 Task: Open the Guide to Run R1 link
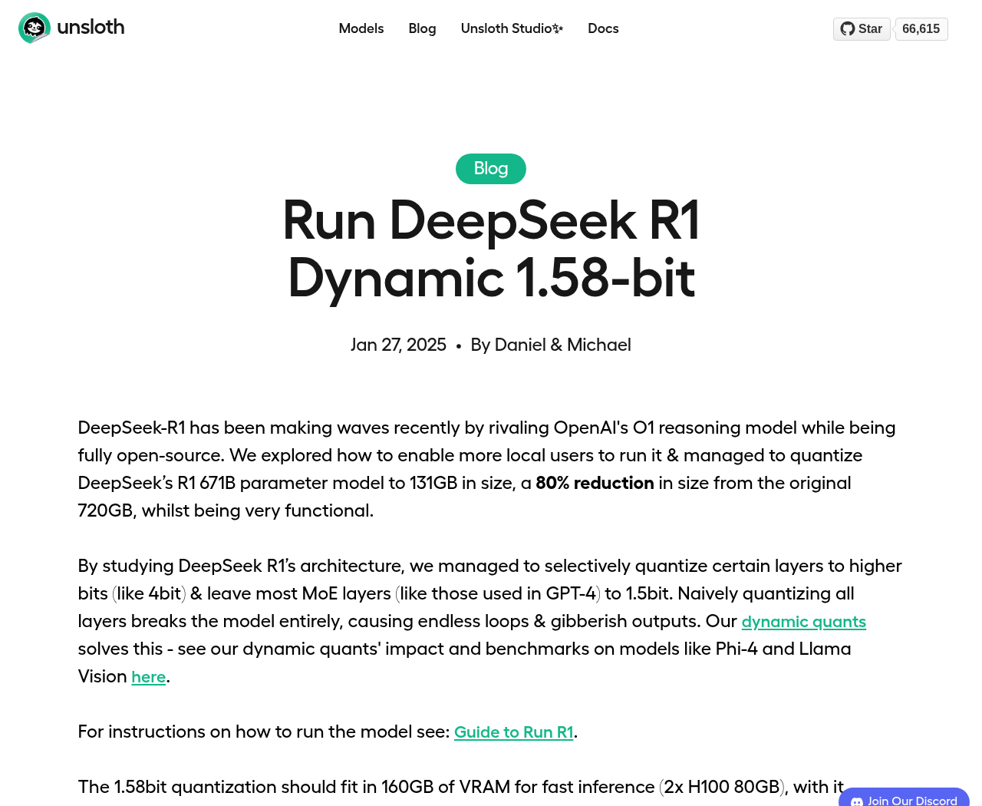514,732
